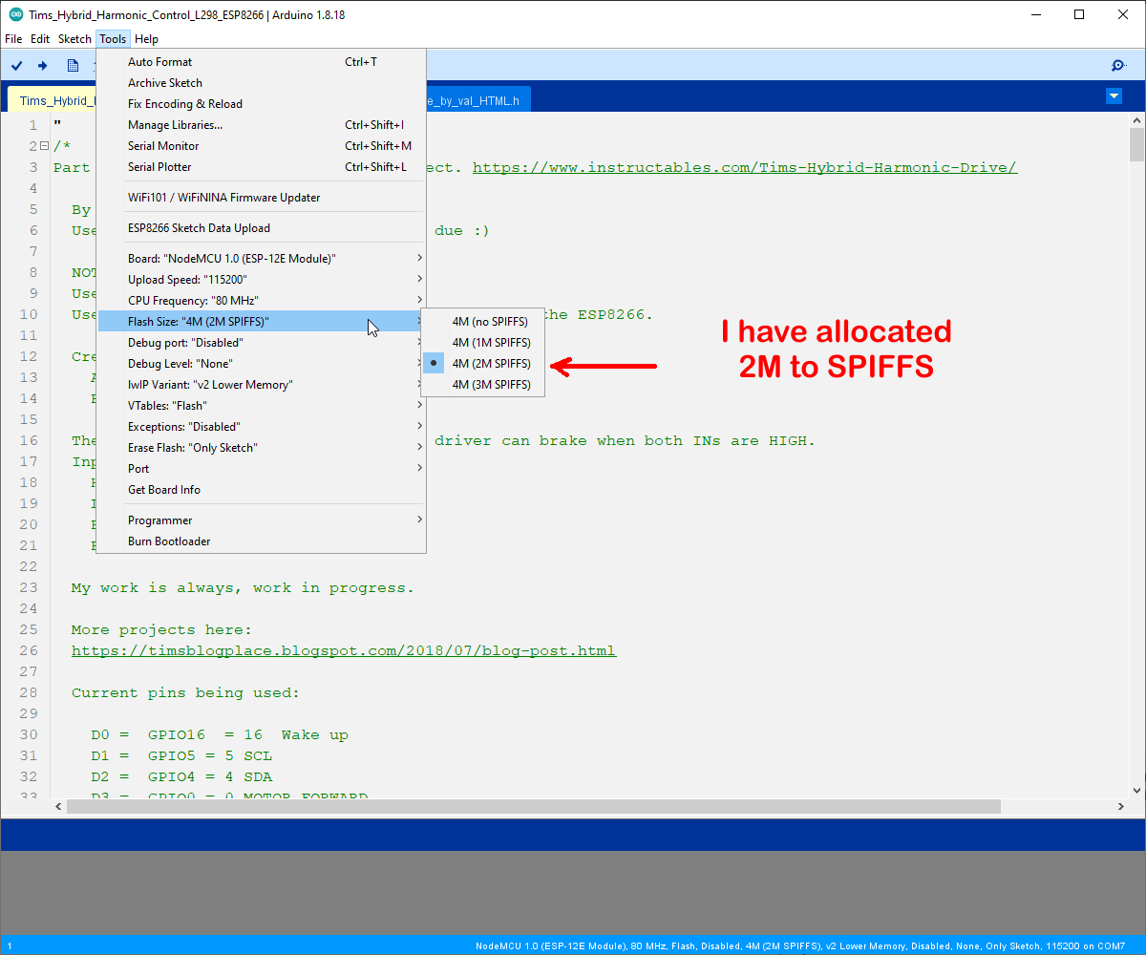Click the vertical scrollbar thumb

[1136, 144]
